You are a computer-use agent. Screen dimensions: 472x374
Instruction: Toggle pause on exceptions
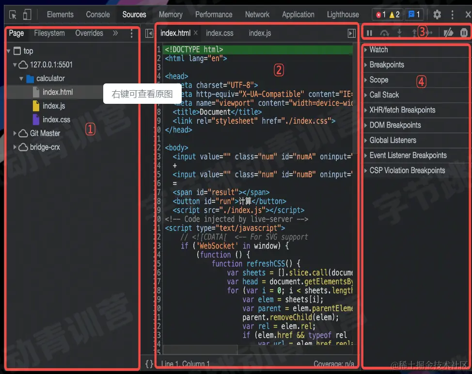pyautogui.click(x=464, y=33)
